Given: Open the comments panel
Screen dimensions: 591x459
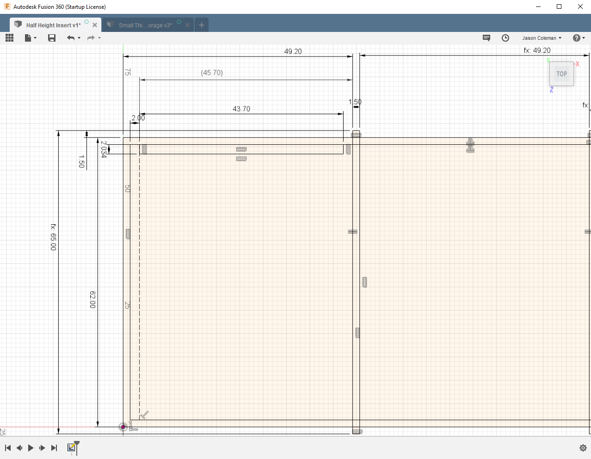Looking at the screenshot, I should (486, 38).
